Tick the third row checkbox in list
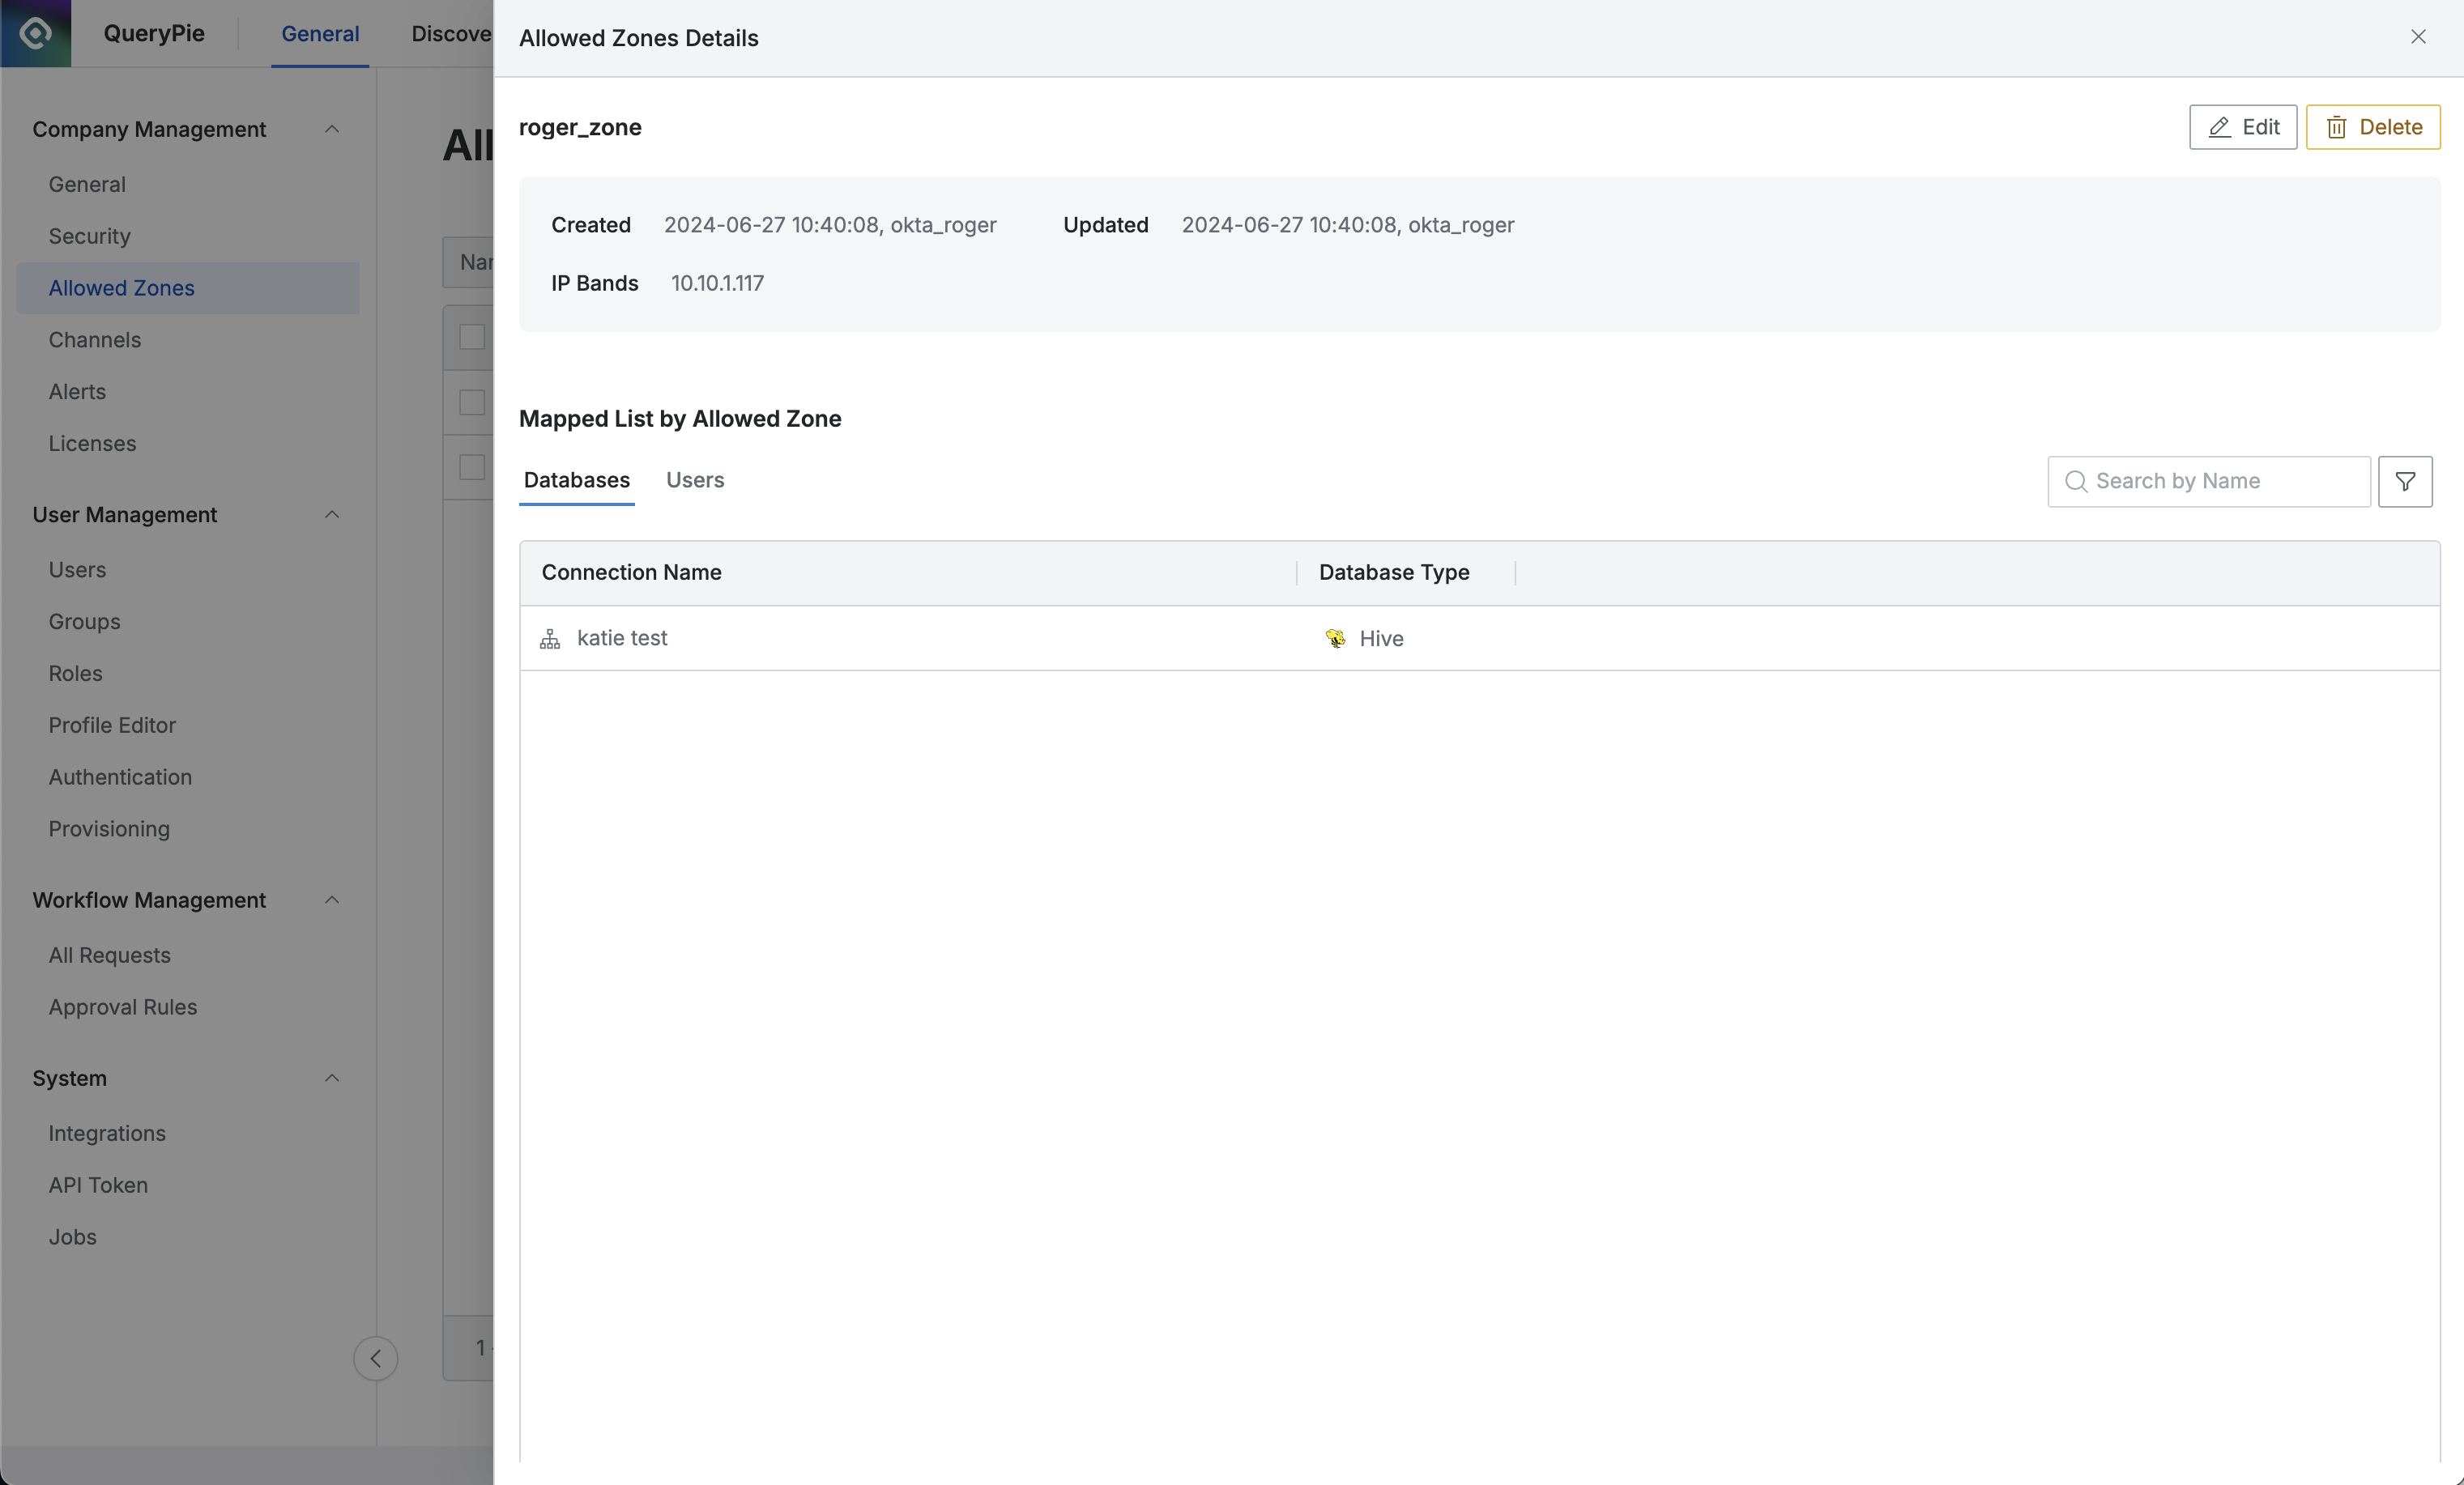The height and width of the screenshot is (1485, 2464). 472,466
